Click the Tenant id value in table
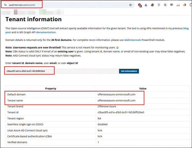Screen dimensions: 192x148 (x=121, y=112)
